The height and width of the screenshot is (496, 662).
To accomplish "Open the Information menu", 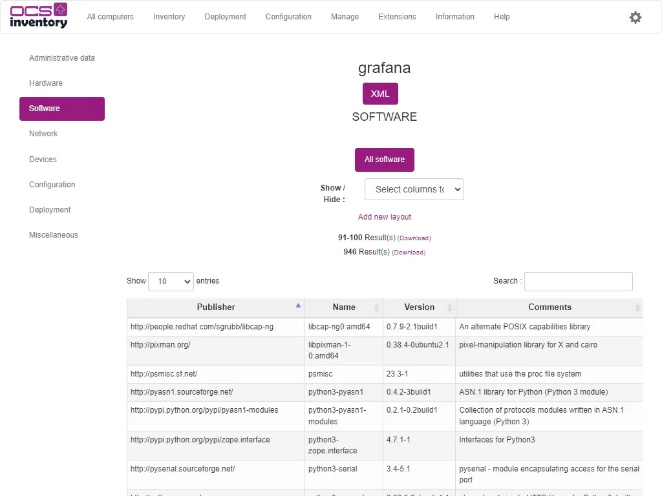I will (454, 17).
